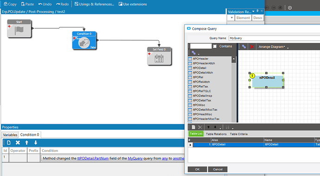
Task: Switch to the Table Relations tab
Action: tap(216, 134)
